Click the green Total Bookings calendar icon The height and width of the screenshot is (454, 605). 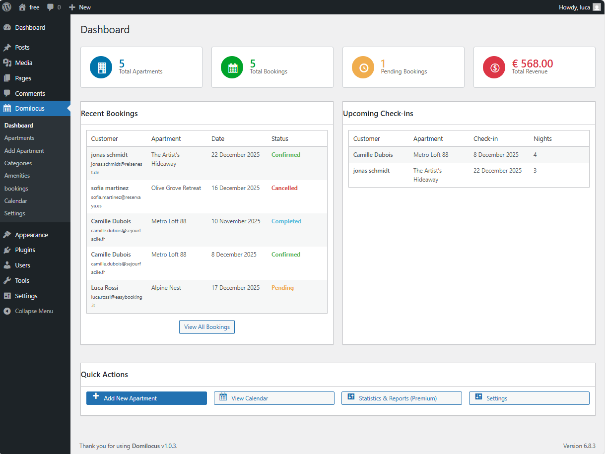click(x=232, y=67)
